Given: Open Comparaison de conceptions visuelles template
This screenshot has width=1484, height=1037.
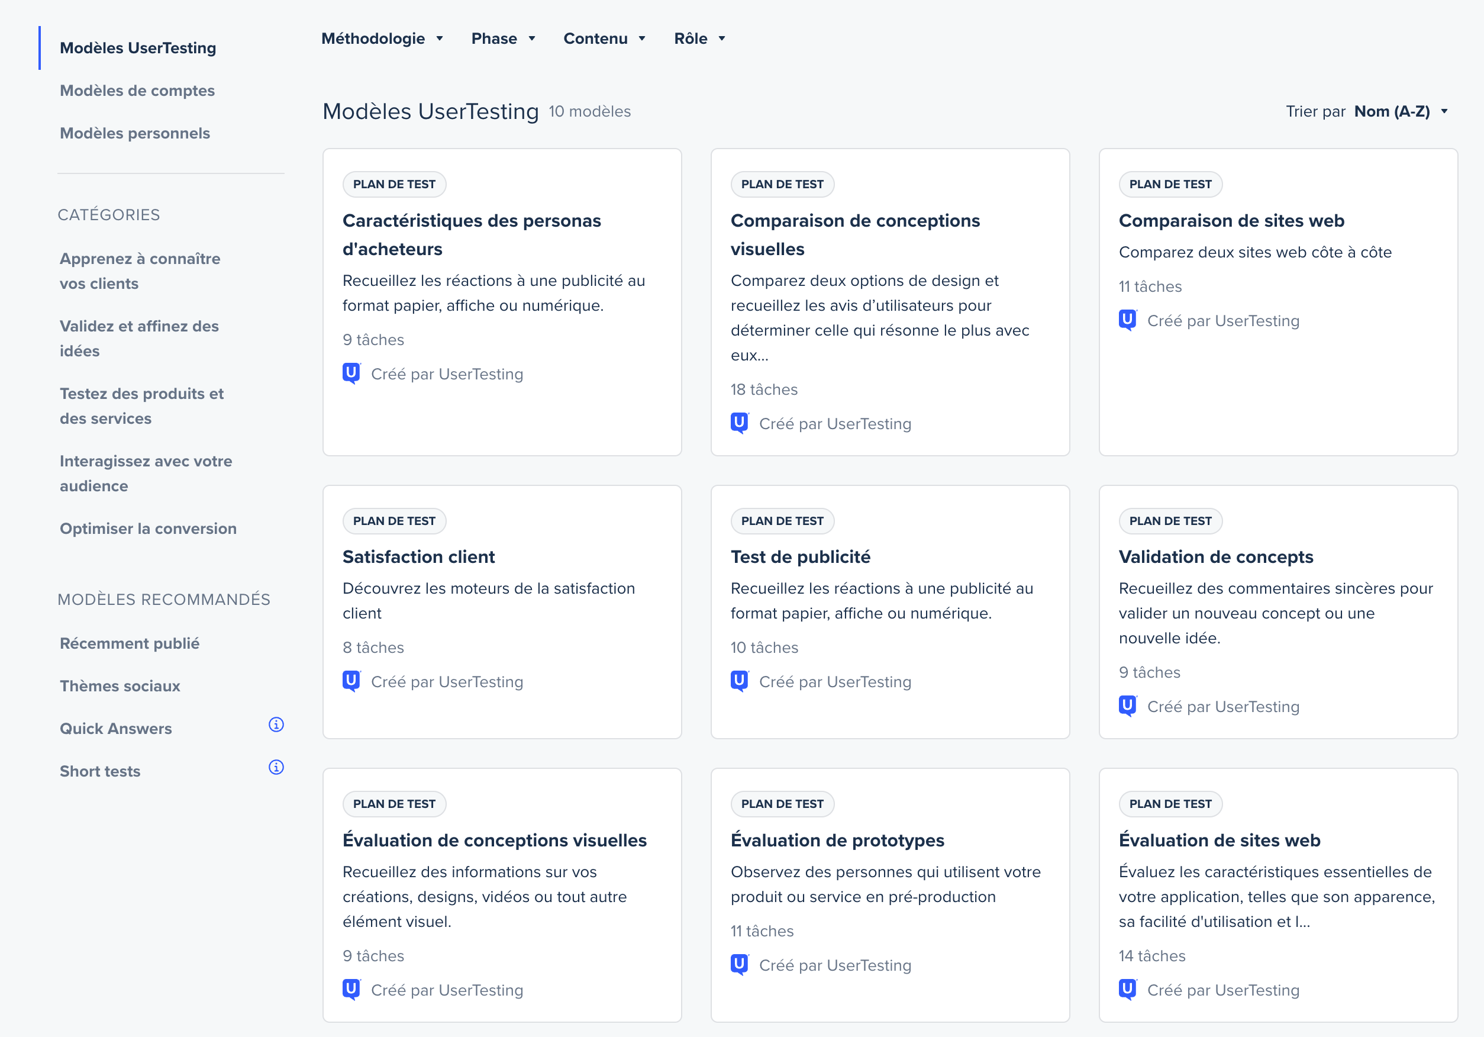Looking at the screenshot, I should (855, 234).
